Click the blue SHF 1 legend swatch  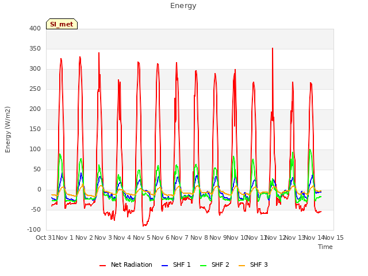[165, 266]
